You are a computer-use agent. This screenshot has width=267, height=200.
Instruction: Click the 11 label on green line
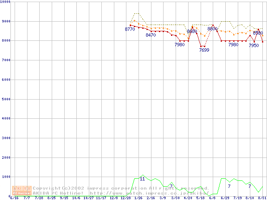142,179
